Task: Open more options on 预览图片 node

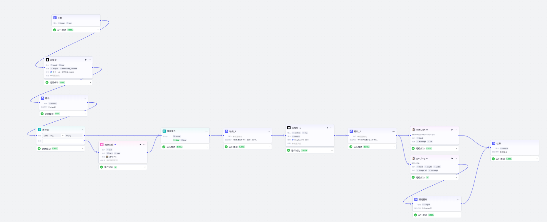Action: (458, 199)
